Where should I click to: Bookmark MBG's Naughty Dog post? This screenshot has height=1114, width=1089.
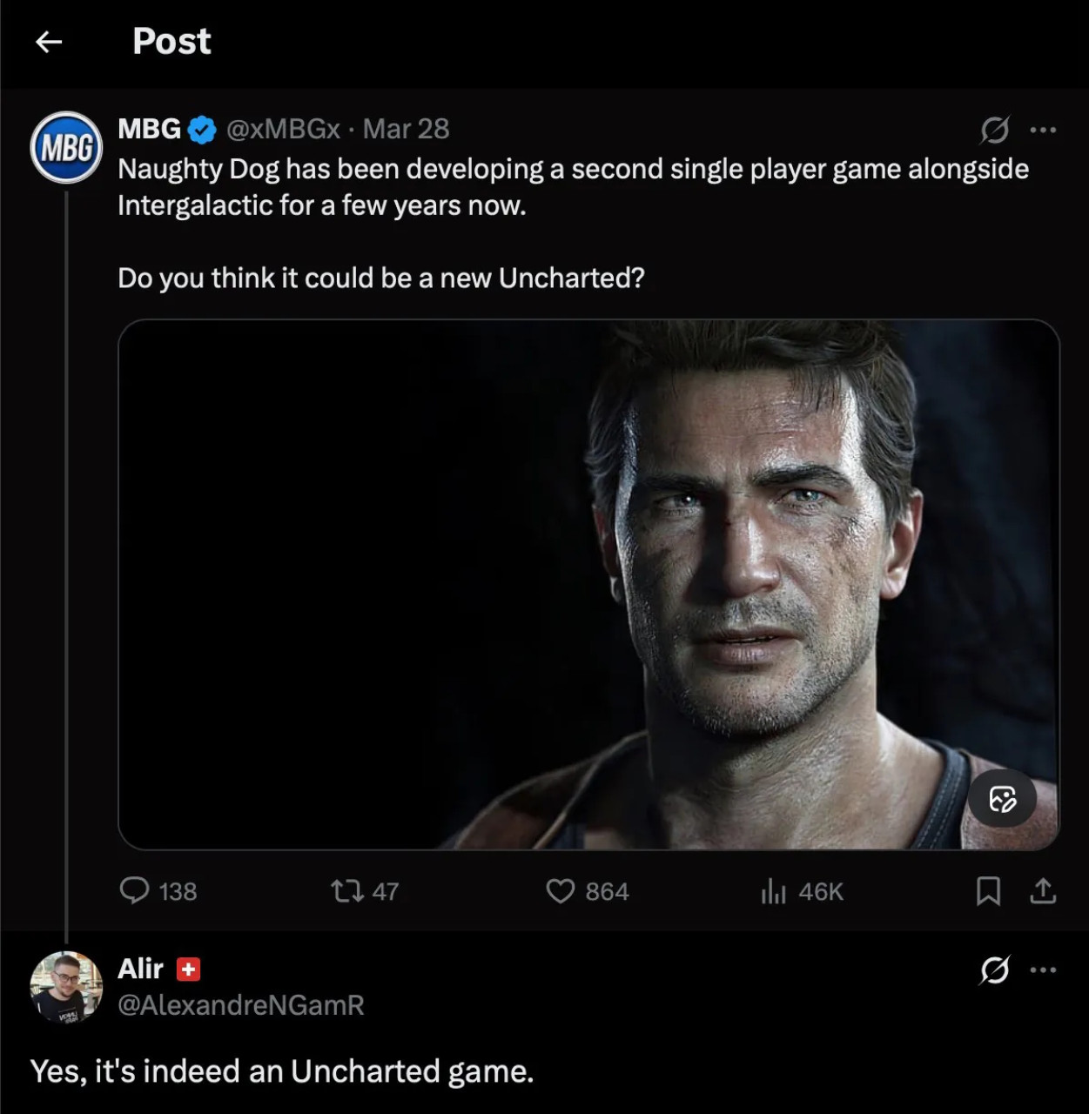pos(988,890)
